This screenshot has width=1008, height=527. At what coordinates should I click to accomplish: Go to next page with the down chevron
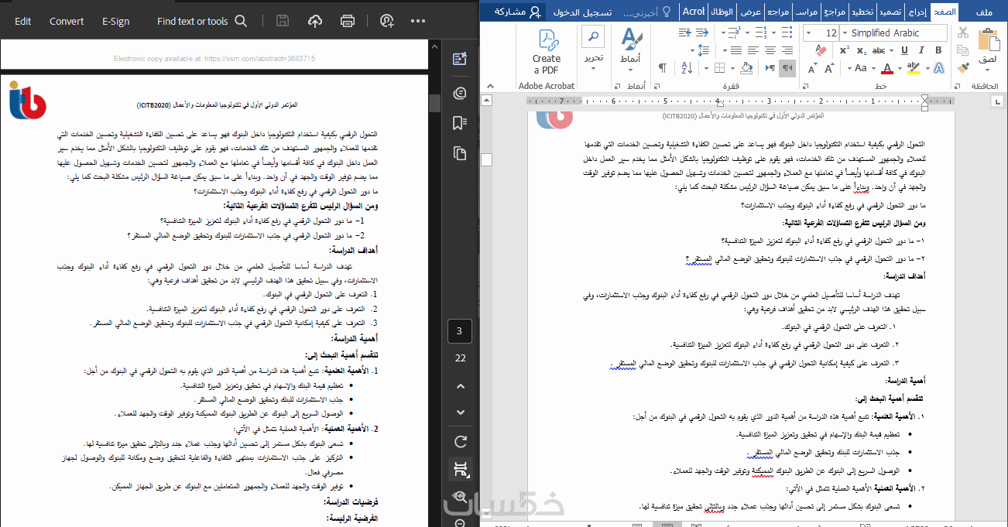point(461,412)
